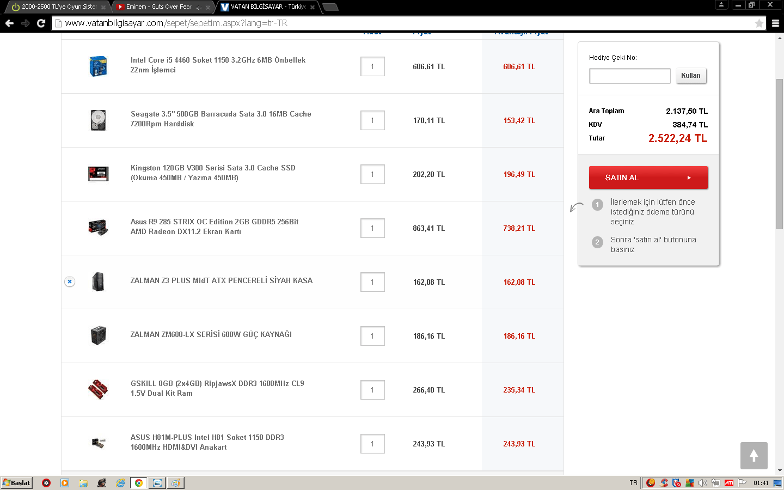Edit quantity field for ZALMAN ZM600-LX
The height and width of the screenshot is (490, 784).
[372, 336]
